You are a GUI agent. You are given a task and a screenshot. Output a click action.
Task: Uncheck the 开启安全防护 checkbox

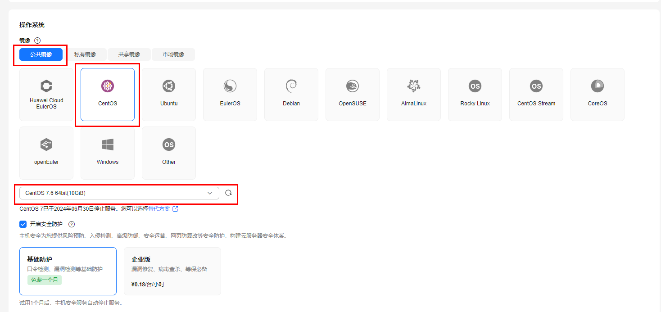[x=23, y=224]
